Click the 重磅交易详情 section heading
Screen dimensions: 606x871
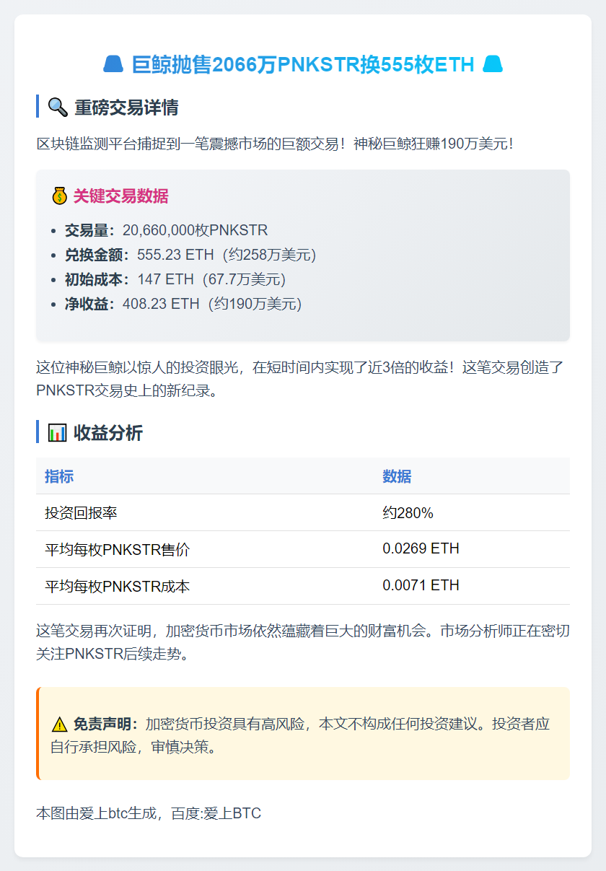pyautogui.click(x=126, y=108)
